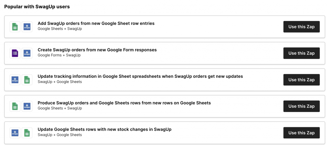Use this Zap for adding SwagUp orders
Image resolution: width=327 pixels, height=147 pixels.
[301, 27]
